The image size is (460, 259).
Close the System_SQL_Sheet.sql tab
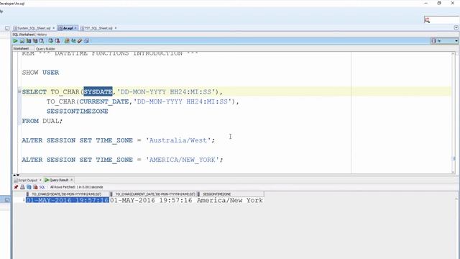(x=54, y=28)
